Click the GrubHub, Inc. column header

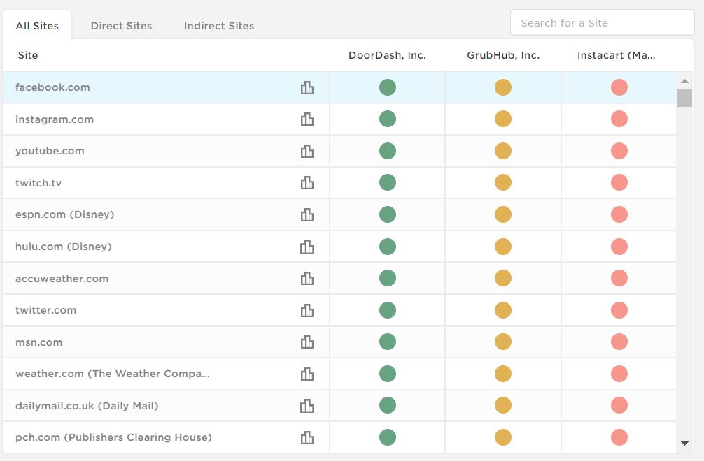pyautogui.click(x=503, y=55)
